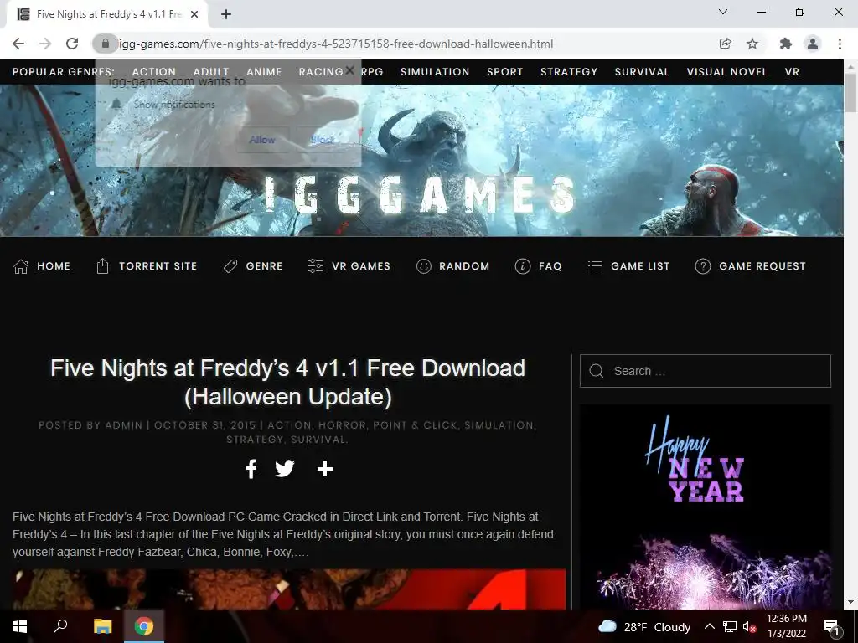Open the Simulation genre

pos(435,72)
